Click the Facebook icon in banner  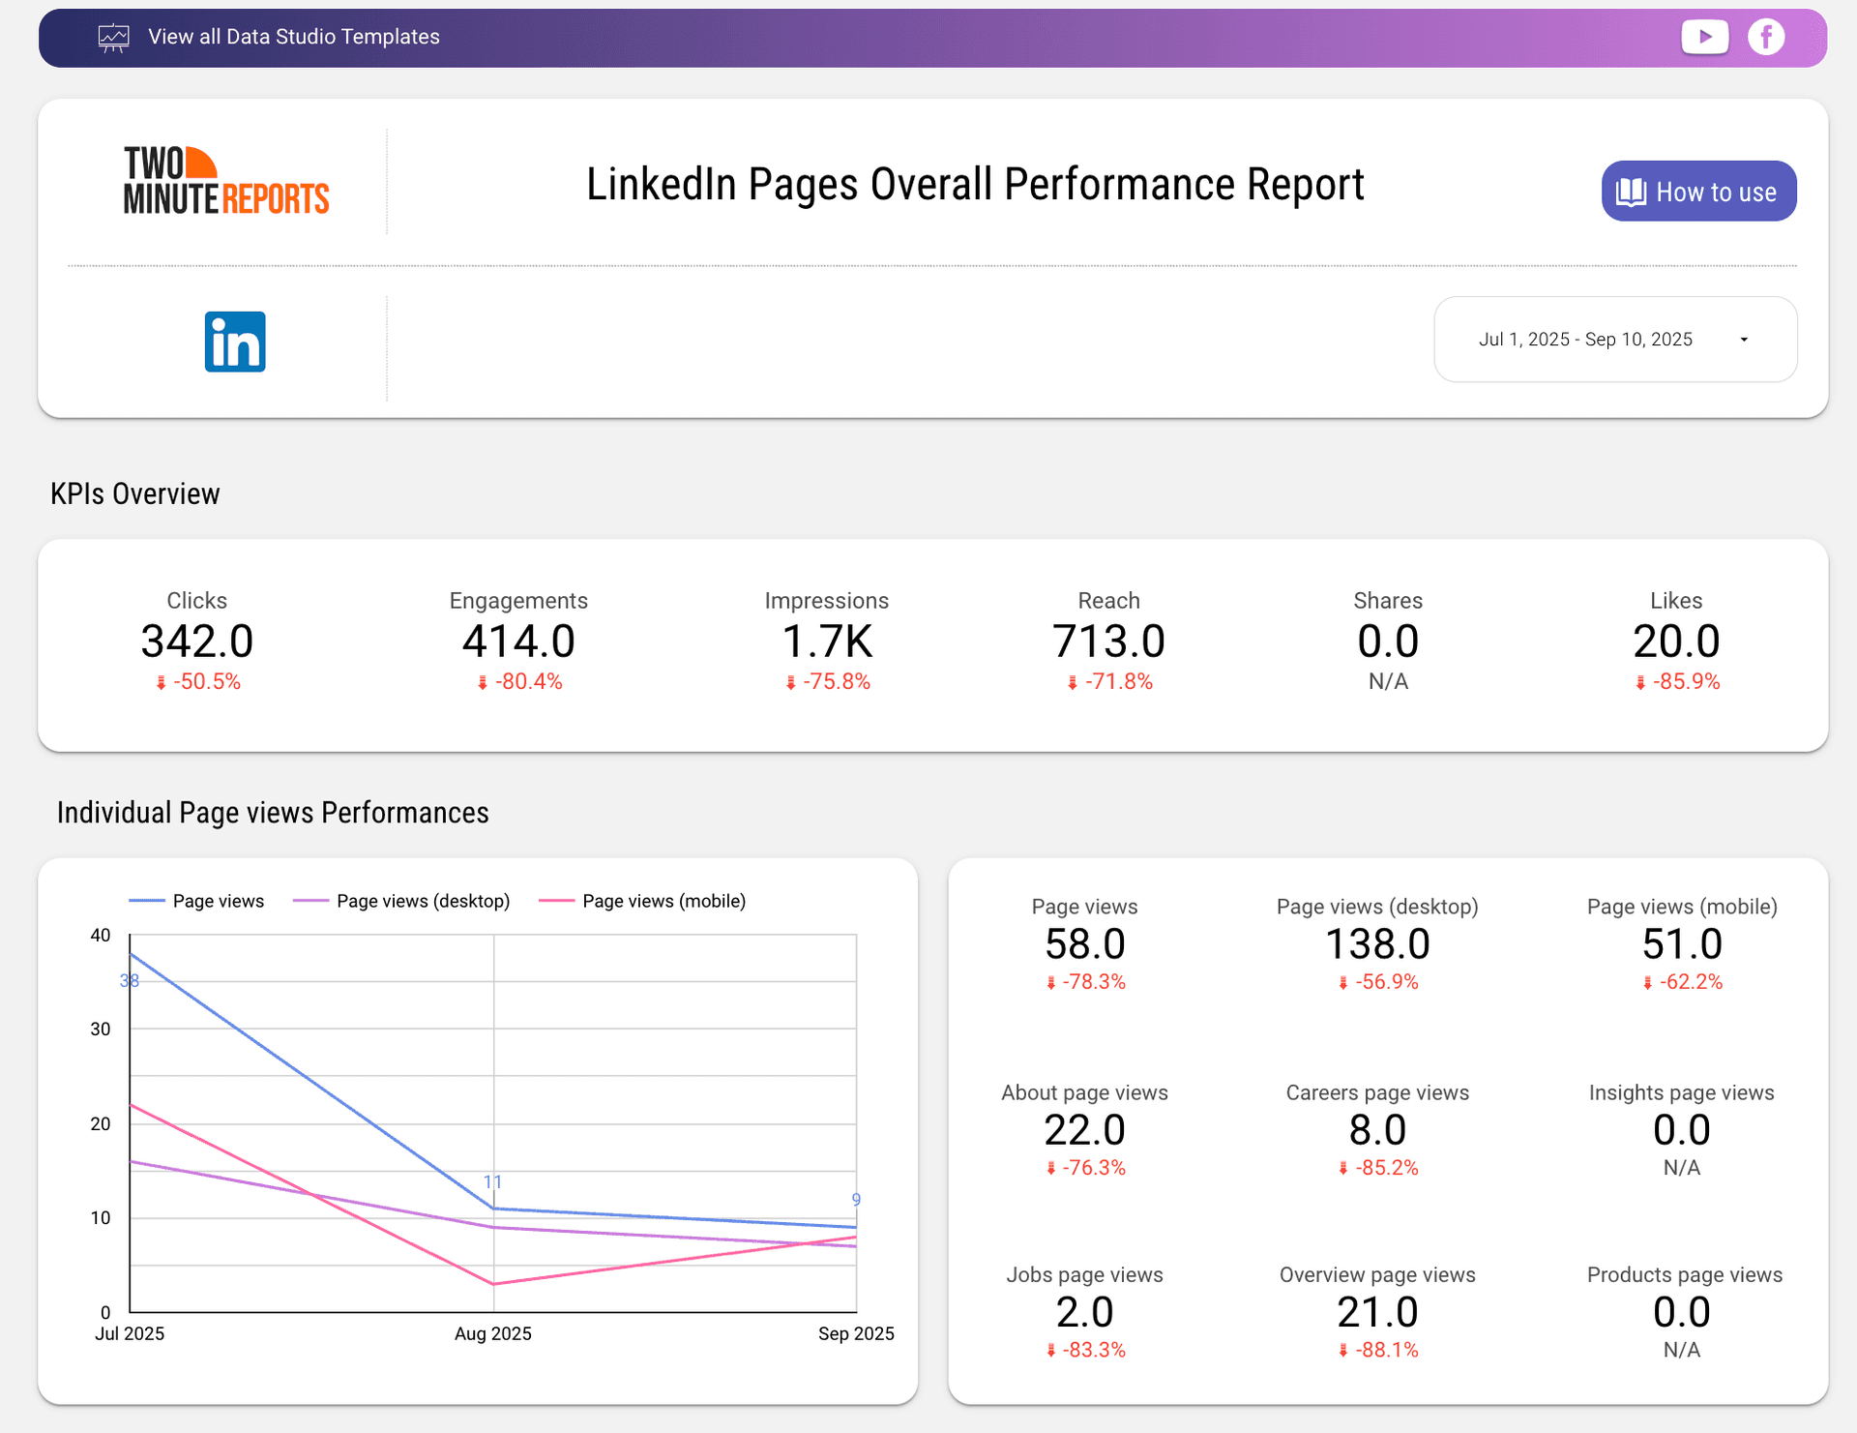1766,37
